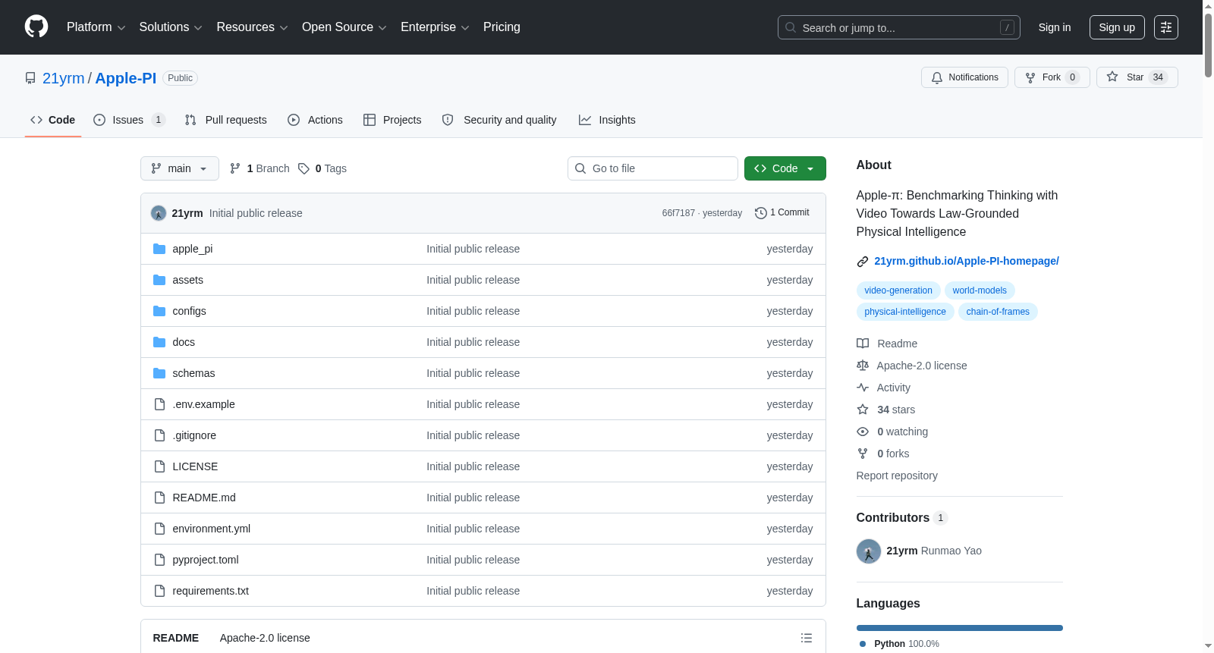Image resolution: width=1214 pixels, height=653 pixels.
Task: Open Runmao Yao's contributor avatar
Action: pyautogui.click(x=869, y=551)
